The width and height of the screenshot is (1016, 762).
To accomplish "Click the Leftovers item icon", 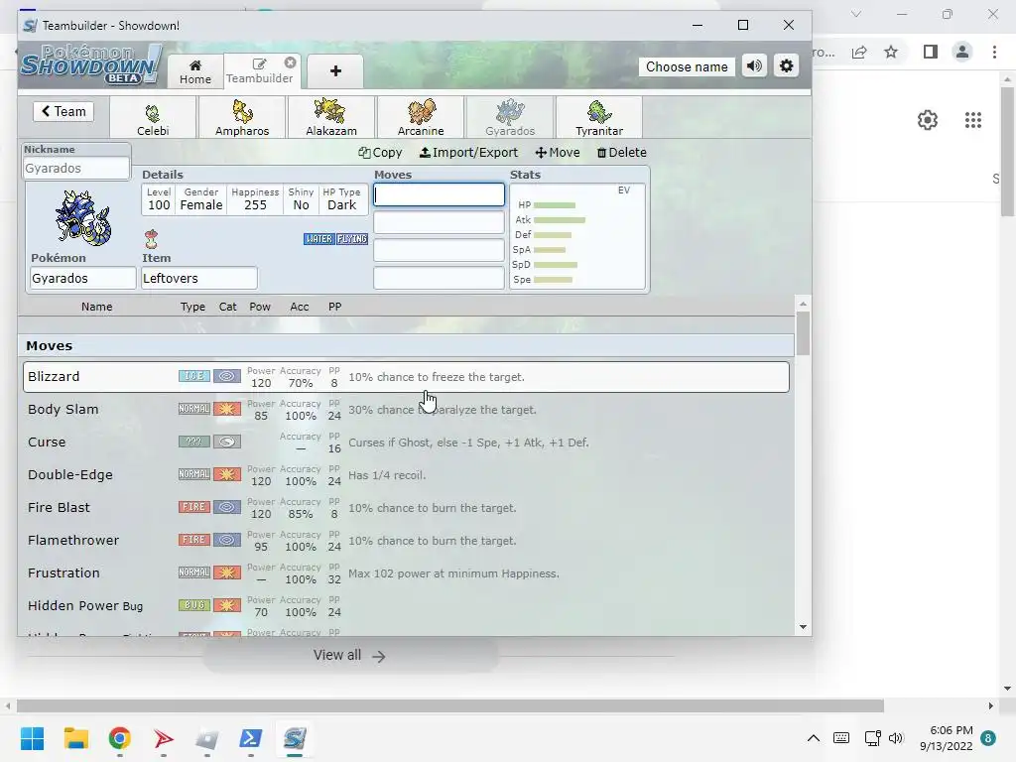I will coord(151,239).
